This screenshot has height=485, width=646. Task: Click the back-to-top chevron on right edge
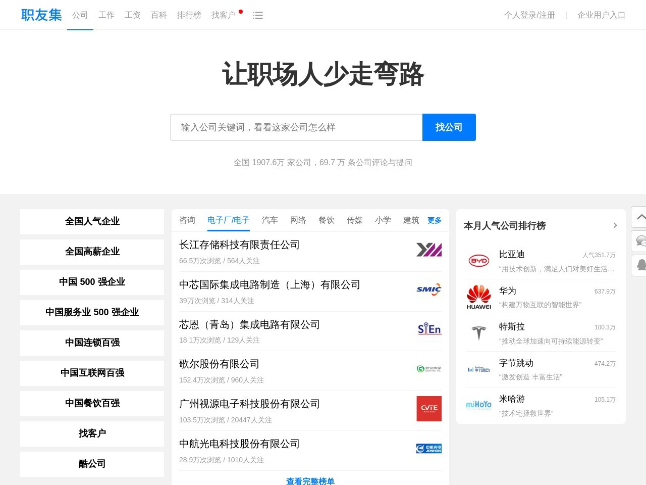point(640,217)
